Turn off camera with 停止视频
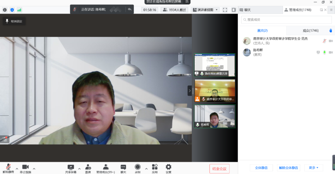The height and width of the screenshot is (174, 335). [x=25, y=167]
